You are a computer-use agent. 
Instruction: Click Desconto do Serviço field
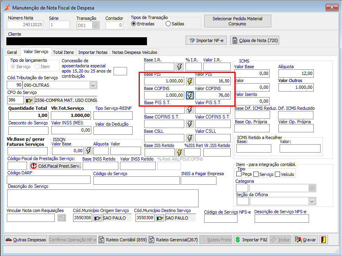(28, 131)
